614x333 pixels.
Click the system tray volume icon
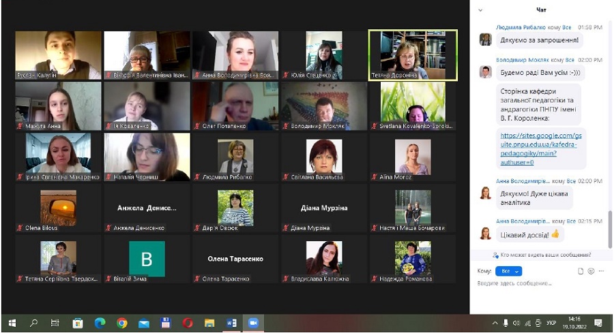516,323
